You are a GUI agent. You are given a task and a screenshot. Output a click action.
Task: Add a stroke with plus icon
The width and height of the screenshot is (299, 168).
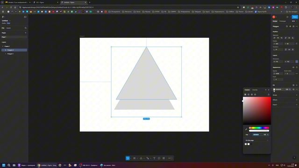click(x=297, y=95)
